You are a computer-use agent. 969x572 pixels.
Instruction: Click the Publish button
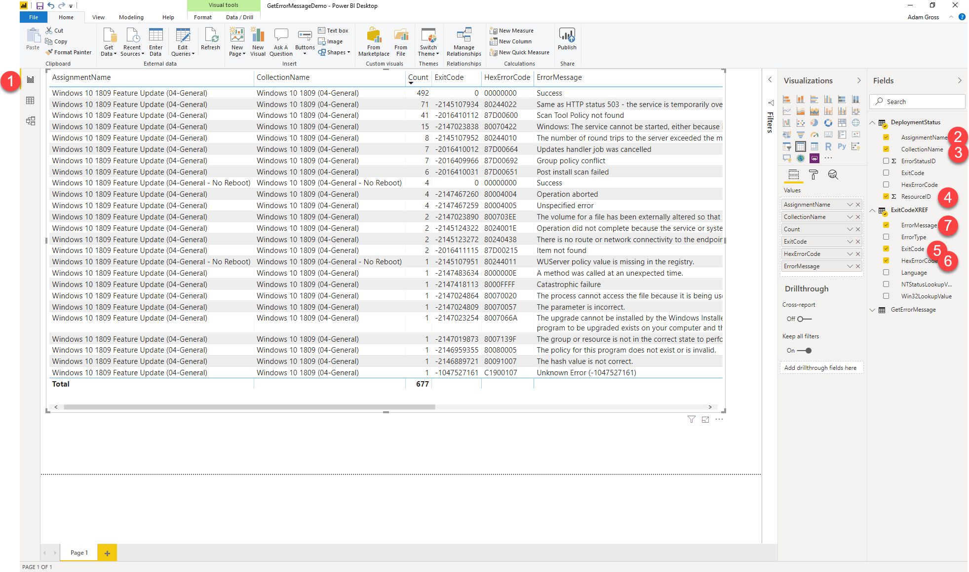pyautogui.click(x=567, y=39)
